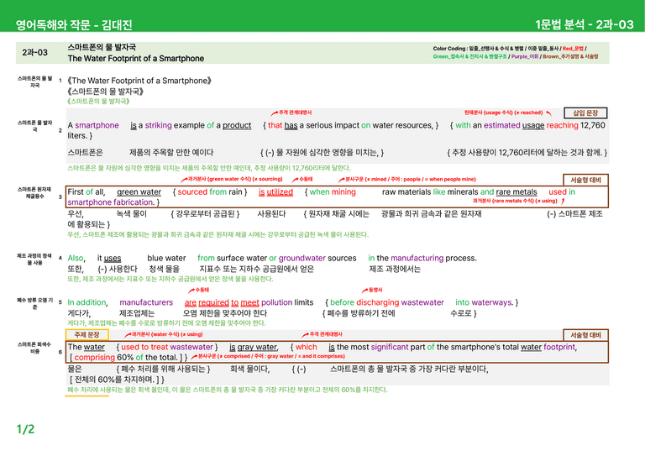Click page indicator 1/2

click(x=25, y=429)
